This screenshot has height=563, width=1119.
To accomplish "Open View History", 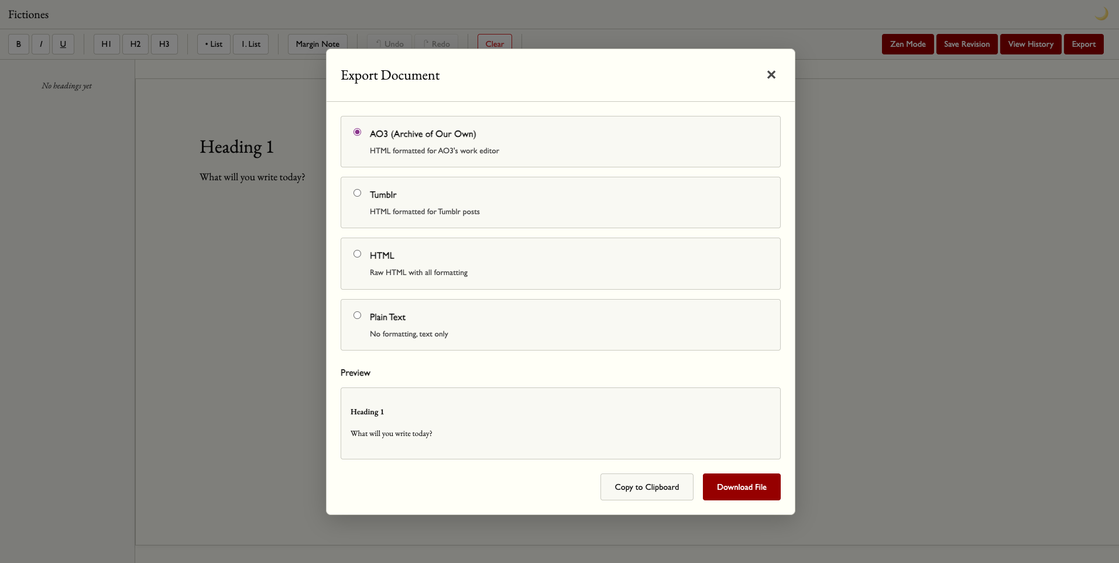I will 1031,44.
